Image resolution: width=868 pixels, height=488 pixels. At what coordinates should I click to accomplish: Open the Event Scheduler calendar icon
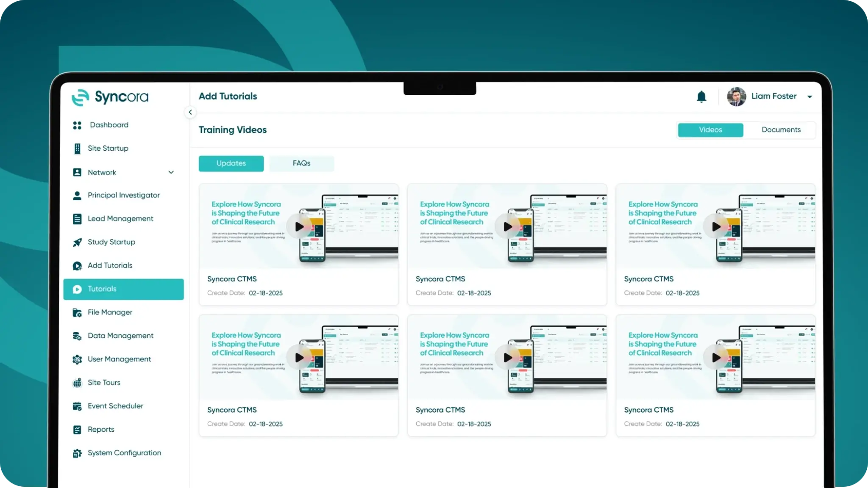[77, 406]
